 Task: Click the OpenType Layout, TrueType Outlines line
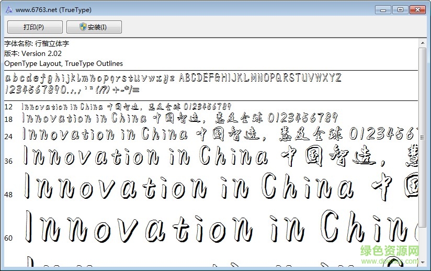click(x=64, y=63)
